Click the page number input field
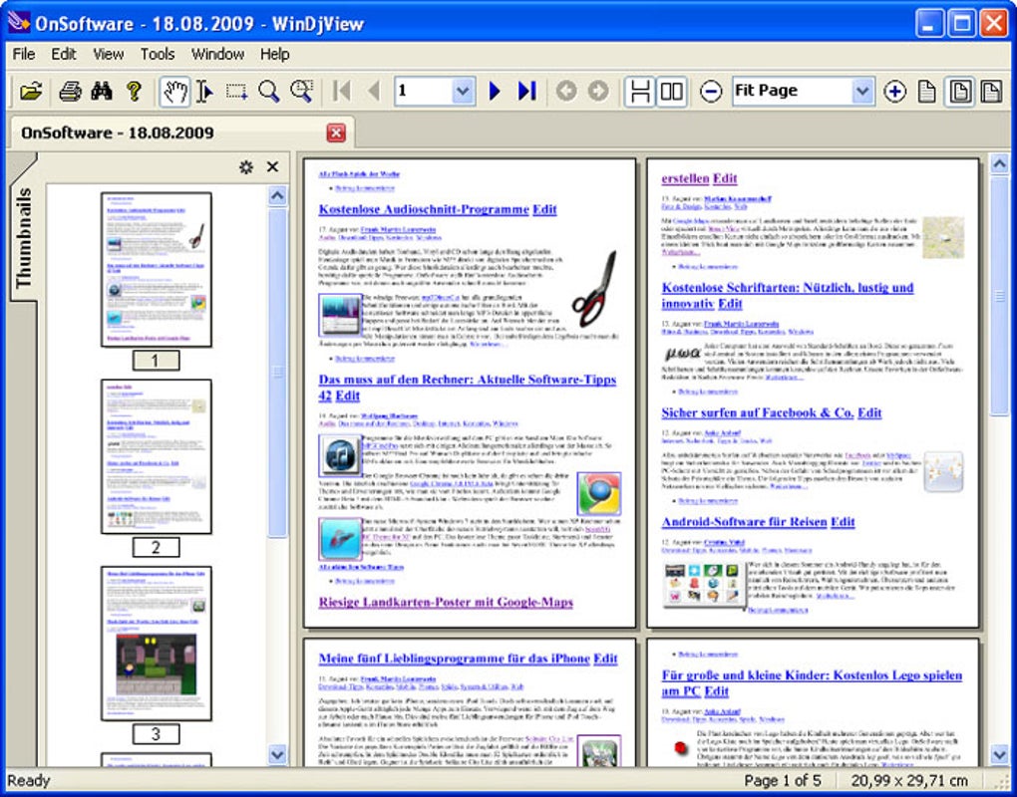Screen dimensions: 1017x797 [x=423, y=92]
